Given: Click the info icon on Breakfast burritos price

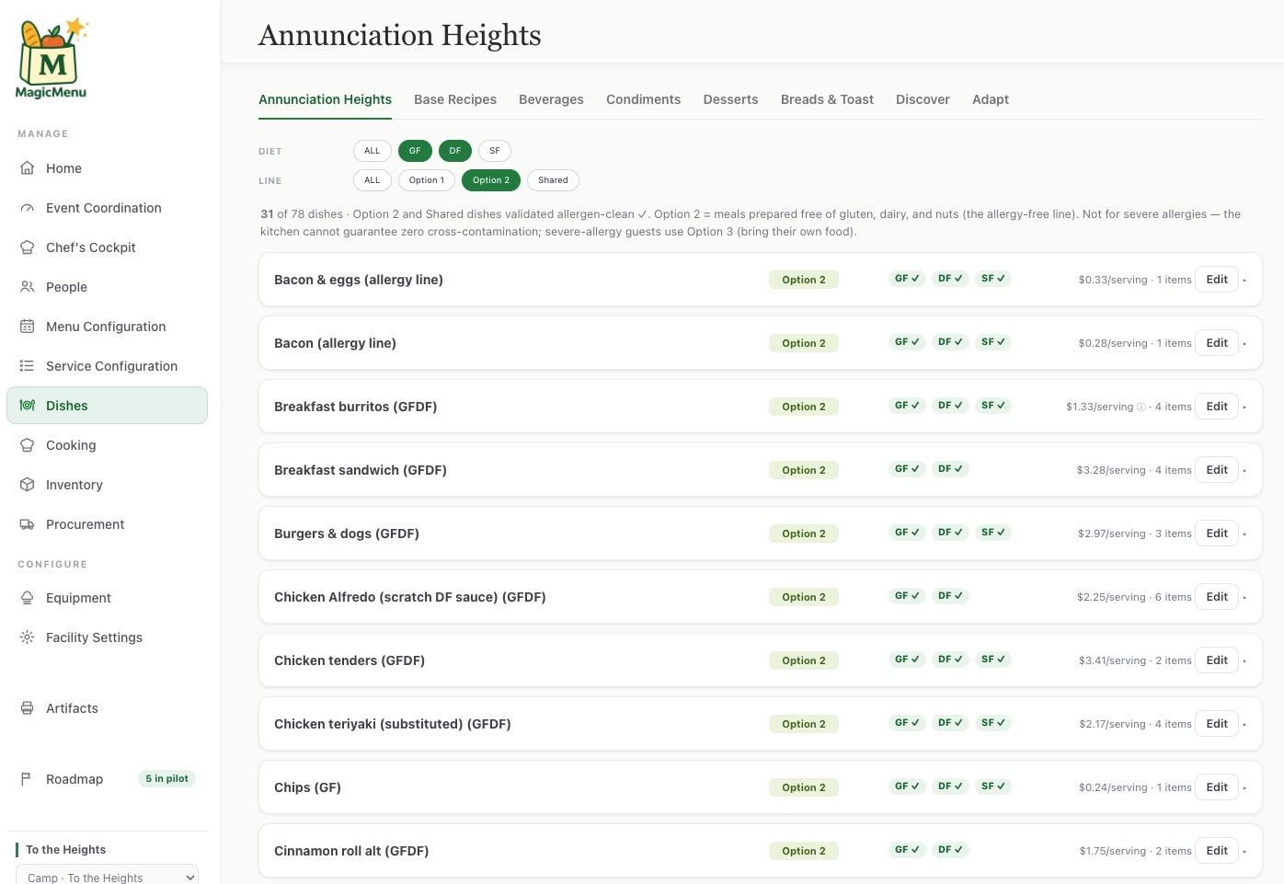Looking at the screenshot, I should point(1141,407).
